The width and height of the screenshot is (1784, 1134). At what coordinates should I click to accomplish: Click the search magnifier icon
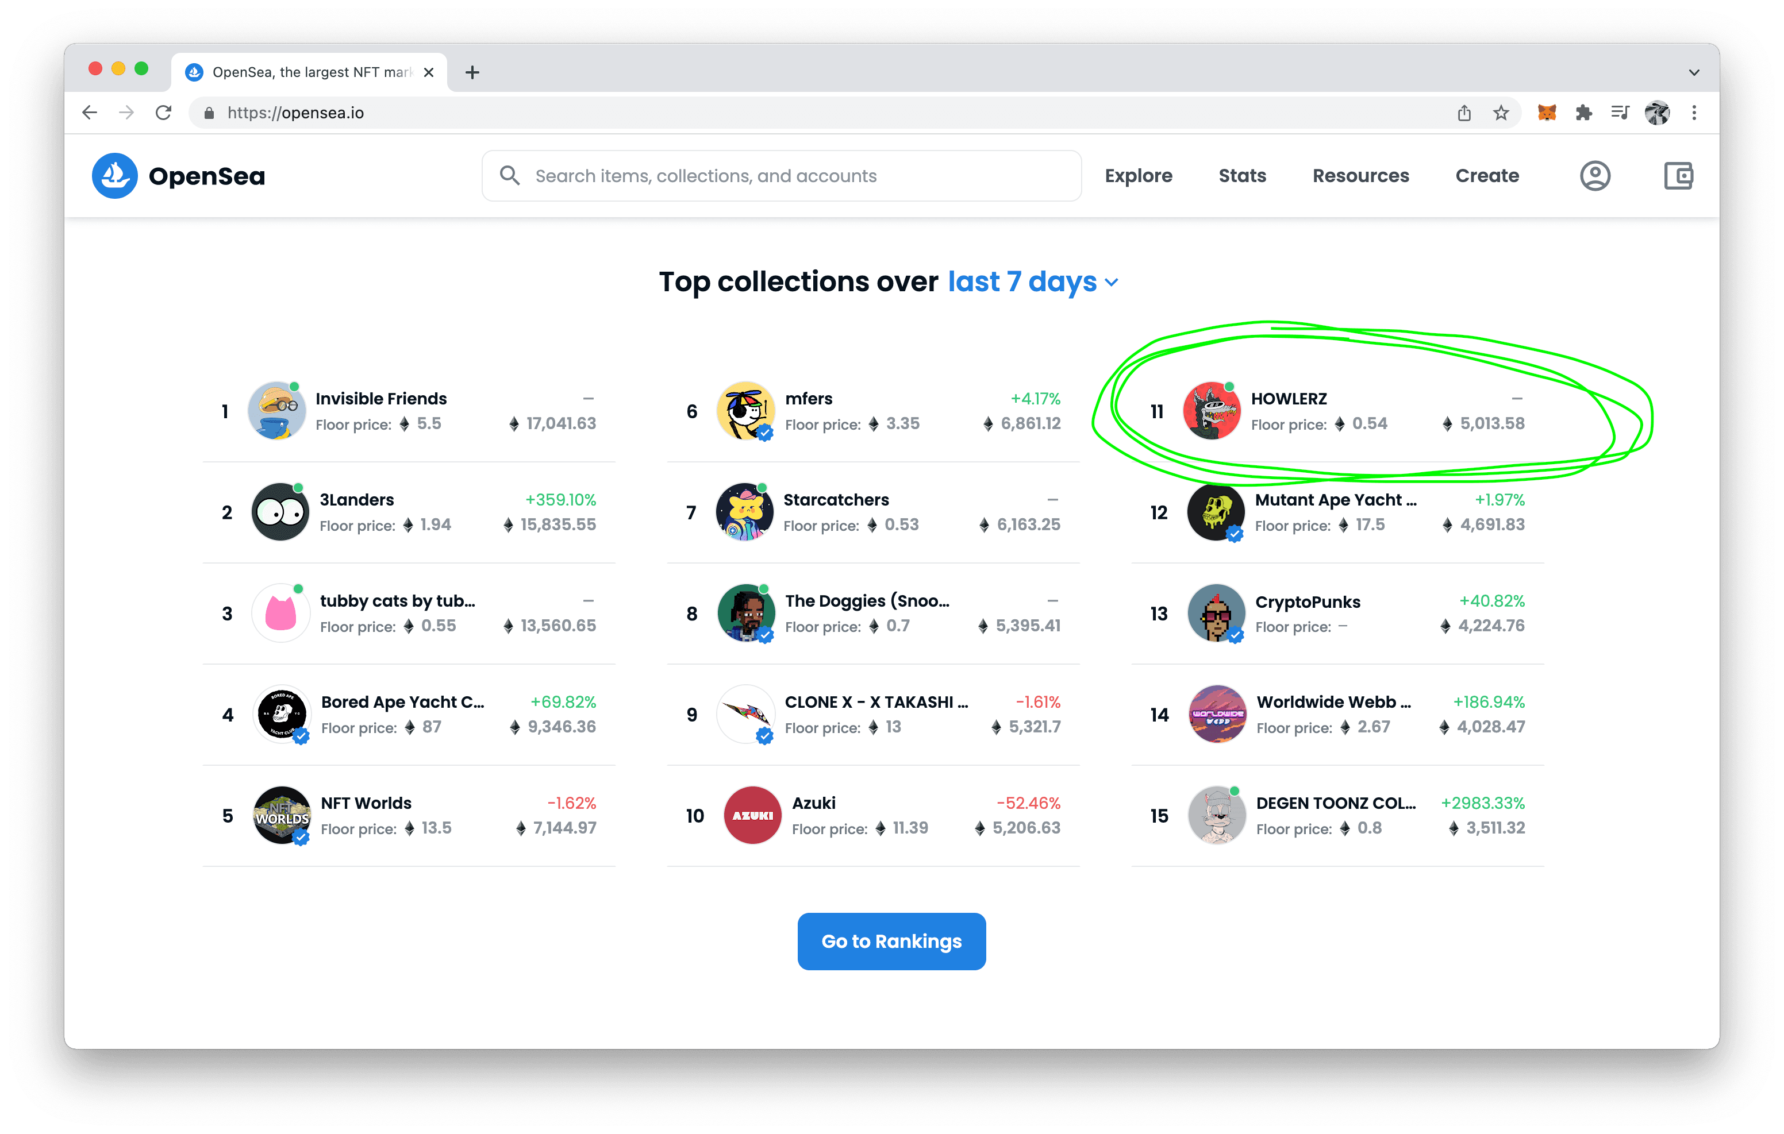509,176
